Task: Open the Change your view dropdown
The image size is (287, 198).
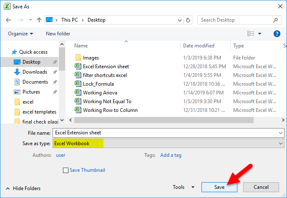Action: point(259,34)
